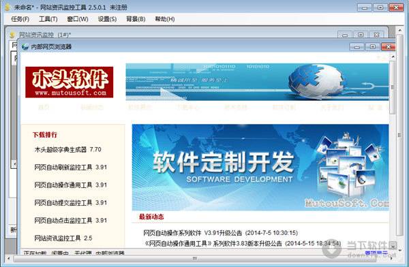Open 网页自动操作通用工具 3.91 link

(71, 185)
